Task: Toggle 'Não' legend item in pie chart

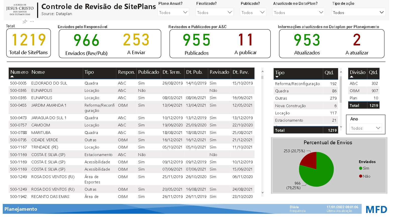Action: 366,176
